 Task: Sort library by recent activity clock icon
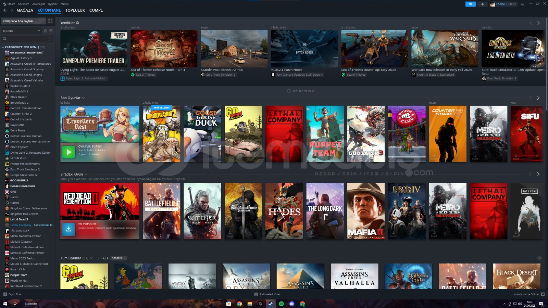click(x=45, y=31)
